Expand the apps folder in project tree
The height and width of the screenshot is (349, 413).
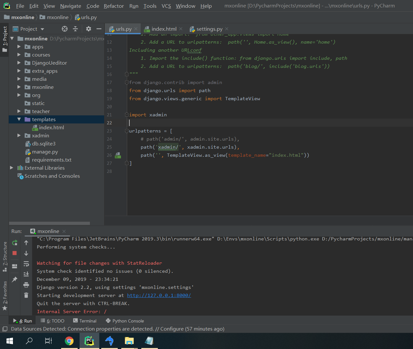pos(19,47)
